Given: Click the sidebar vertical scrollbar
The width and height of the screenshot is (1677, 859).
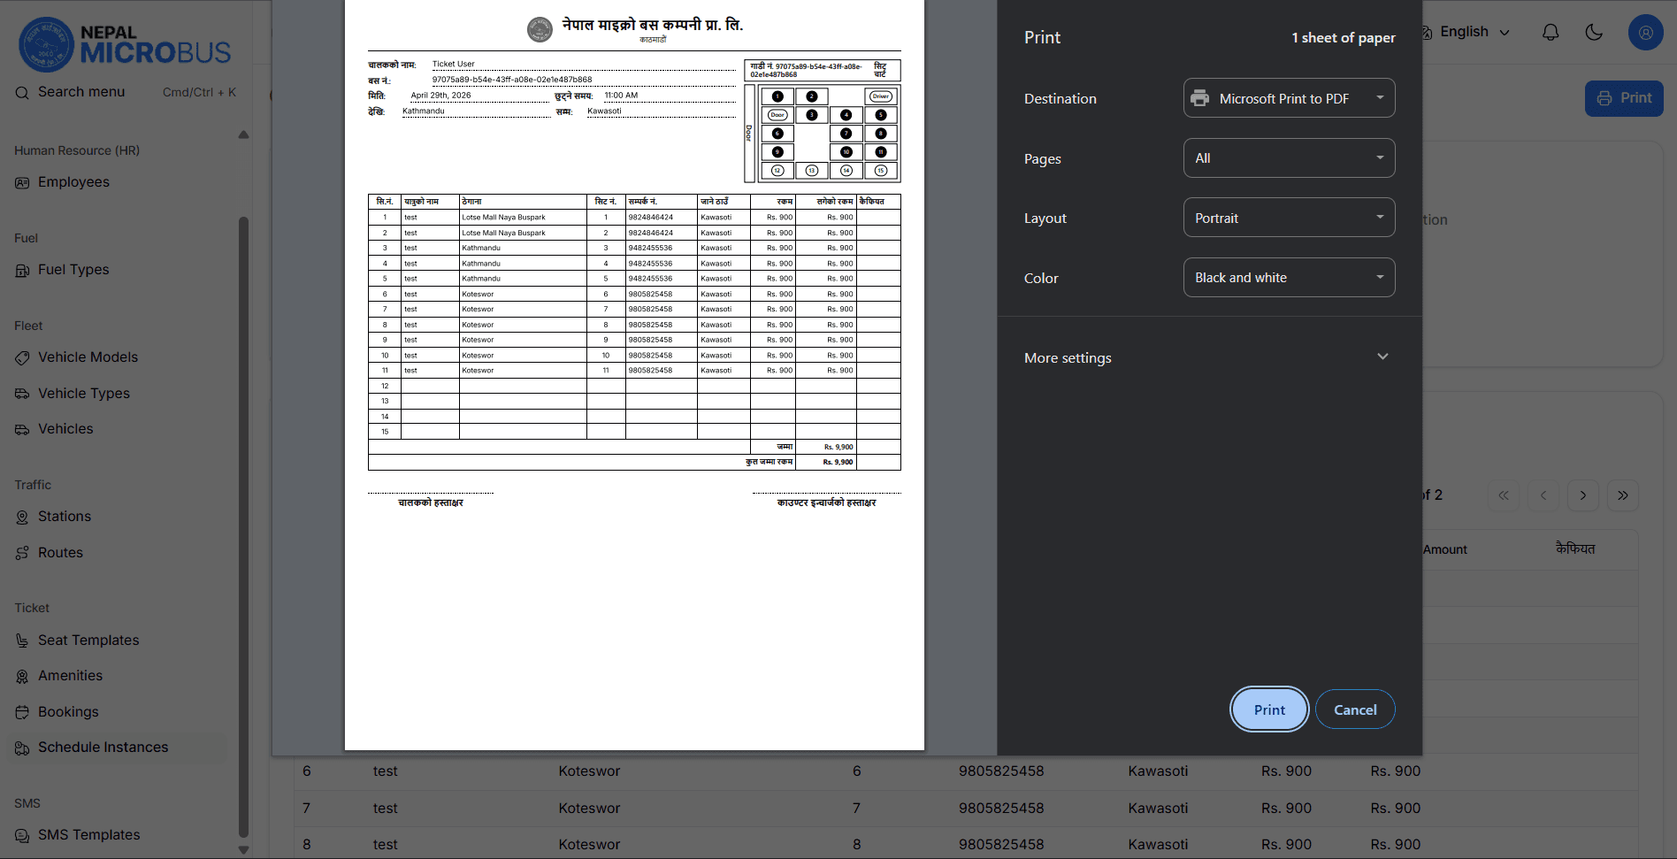Looking at the screenshot, I should [x=243, y=526].
